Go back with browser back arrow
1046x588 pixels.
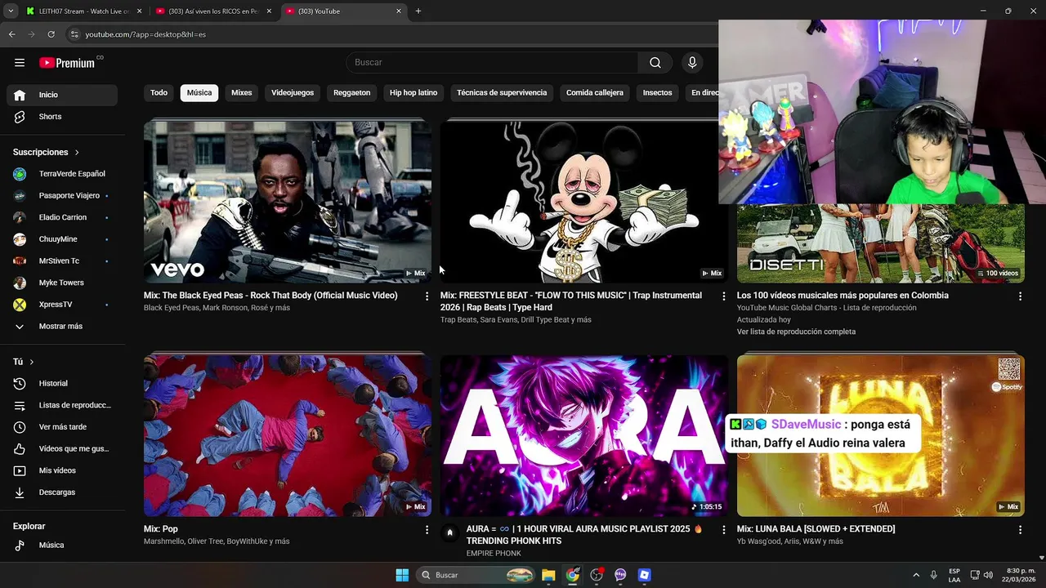(x=11, y=34)
